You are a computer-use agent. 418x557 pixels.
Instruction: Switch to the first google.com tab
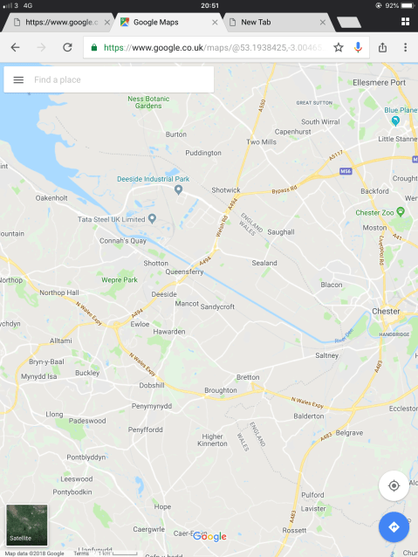pyautogui.click(x=61, y=23)
